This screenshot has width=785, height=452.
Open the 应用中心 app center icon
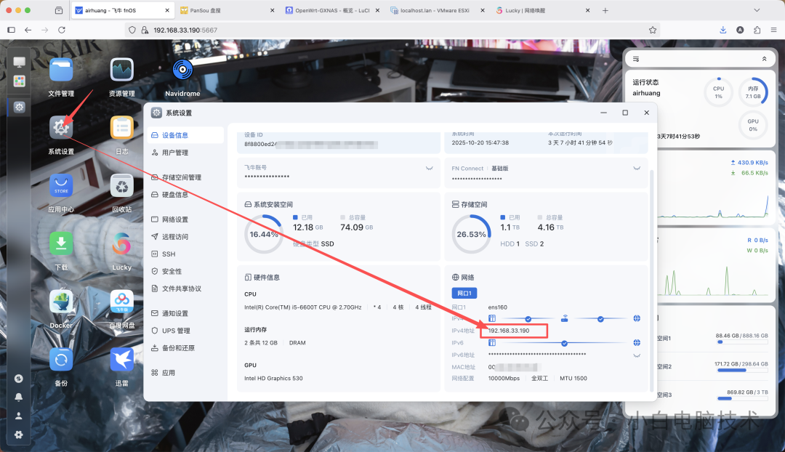61,185
